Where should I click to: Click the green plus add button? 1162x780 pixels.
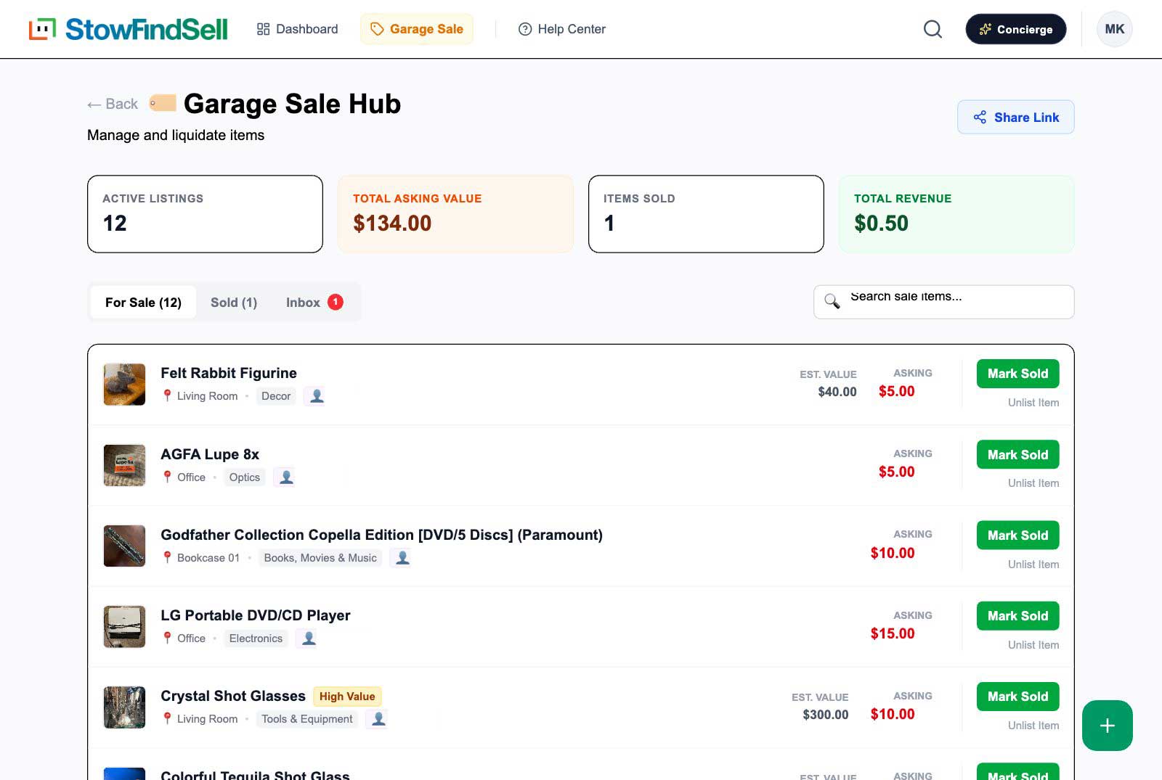click(x=1107, y=726)
